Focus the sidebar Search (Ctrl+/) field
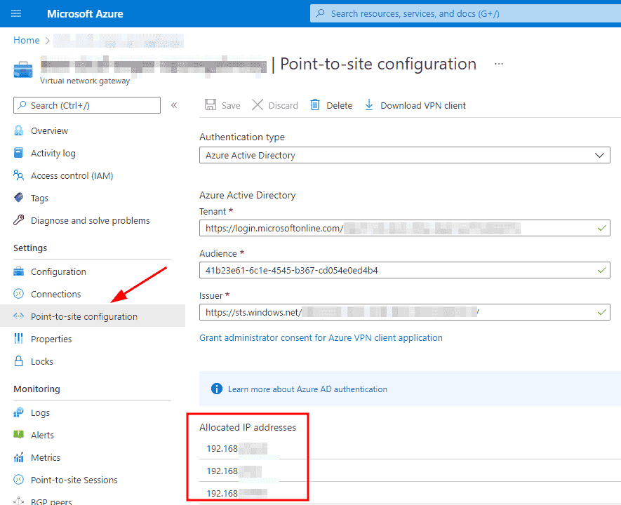This screenshot has width=621, height=505. [87, 106]
